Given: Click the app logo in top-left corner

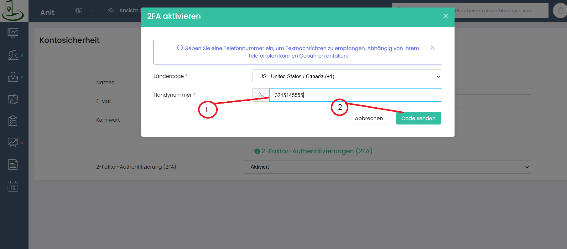Looking at the screenshot, I should pyautogui.click(x=13, y=11).
